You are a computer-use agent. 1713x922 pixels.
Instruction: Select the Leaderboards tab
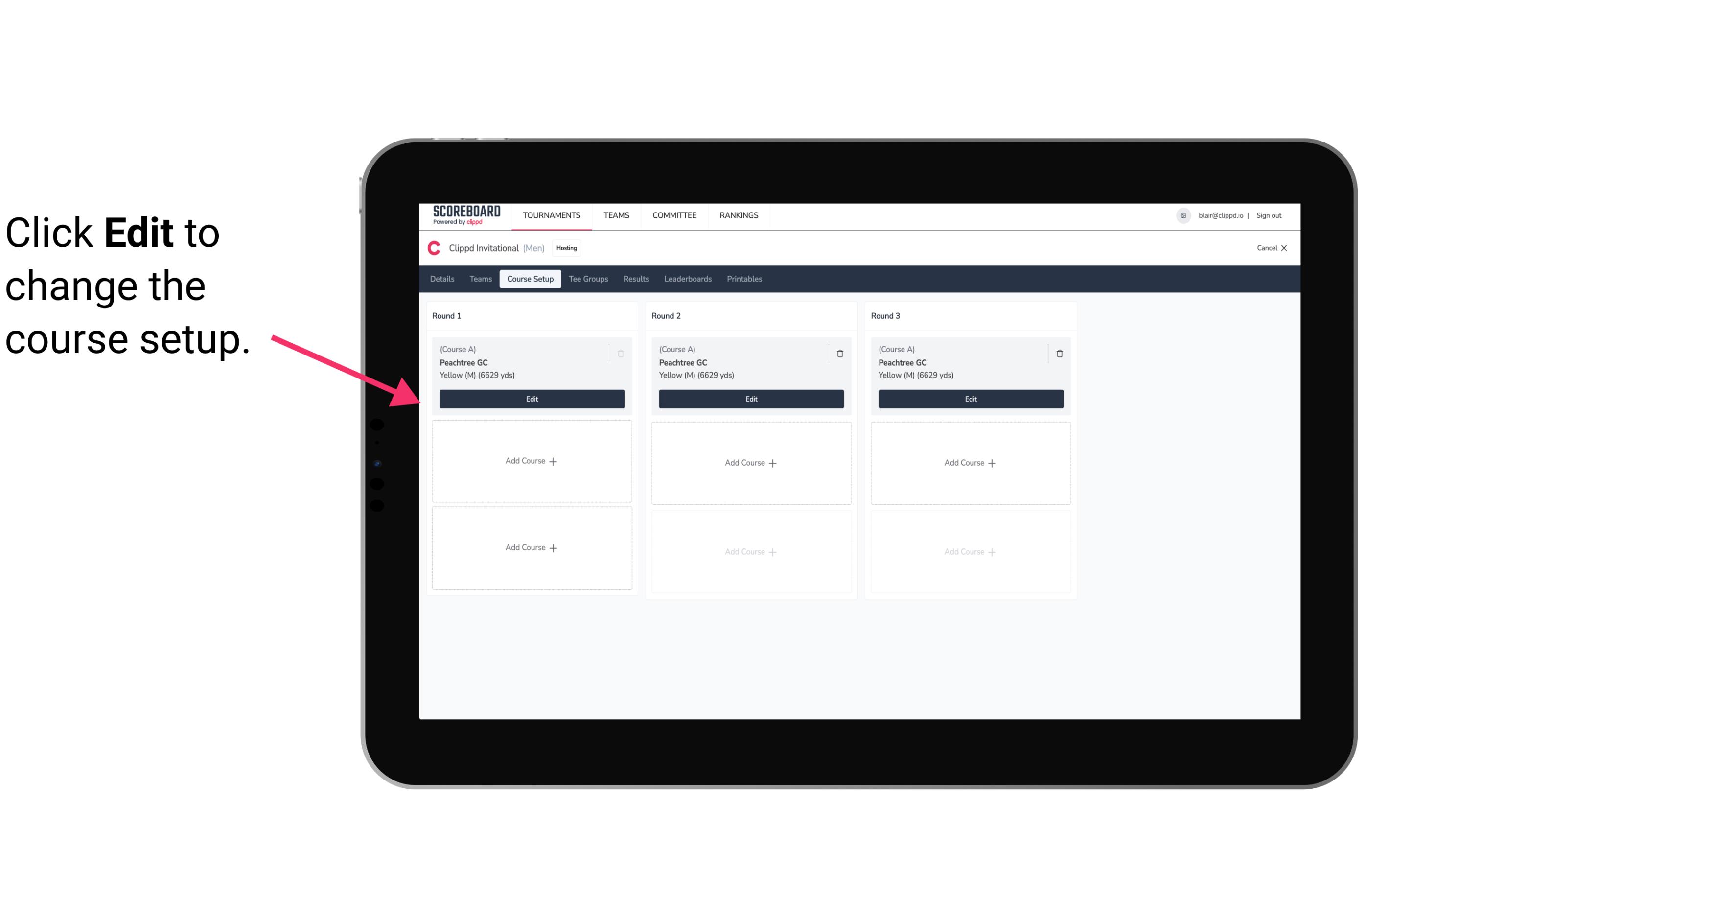coord(688,279)
